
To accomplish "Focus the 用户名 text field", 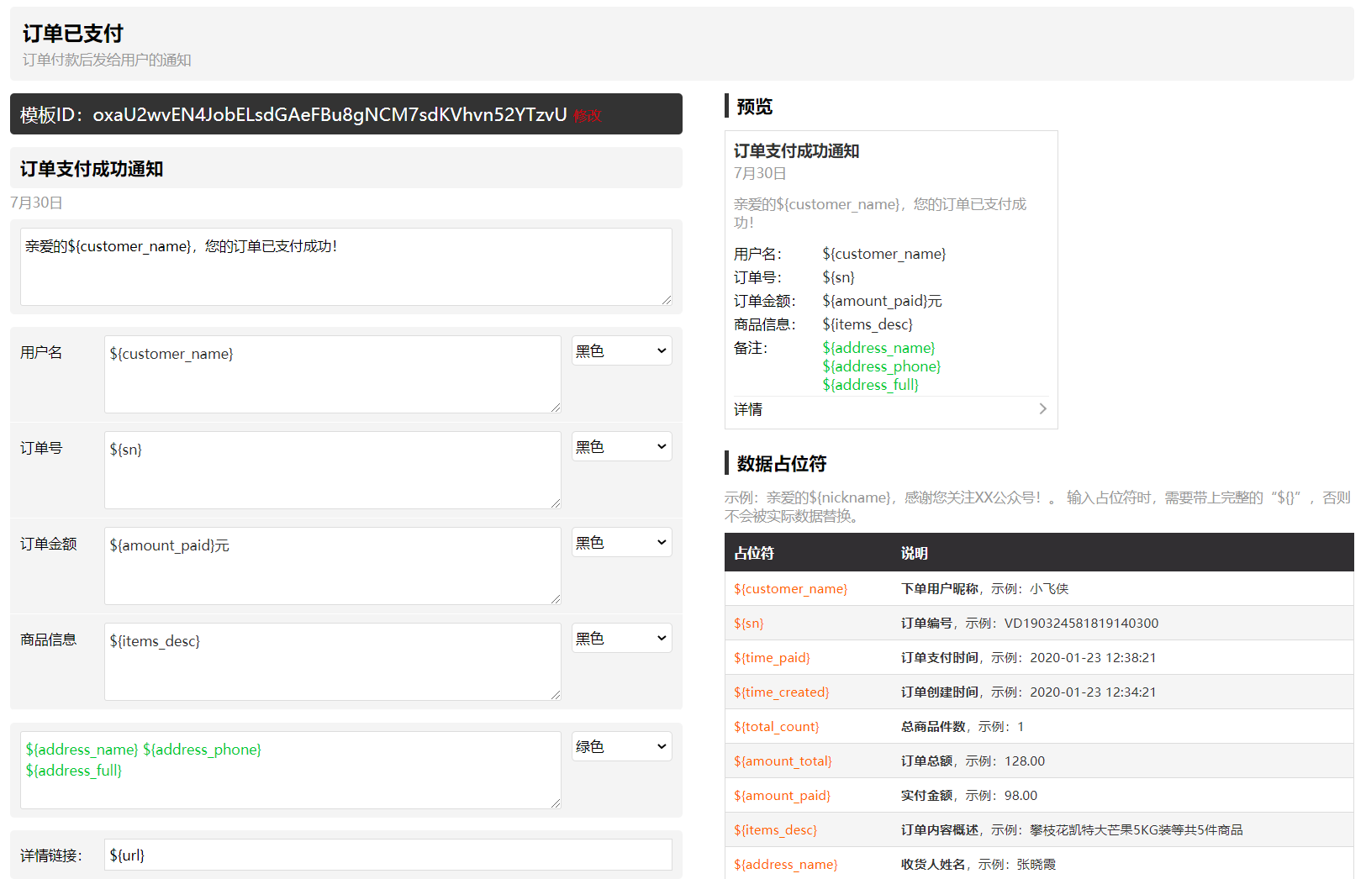I will [332, 374].
